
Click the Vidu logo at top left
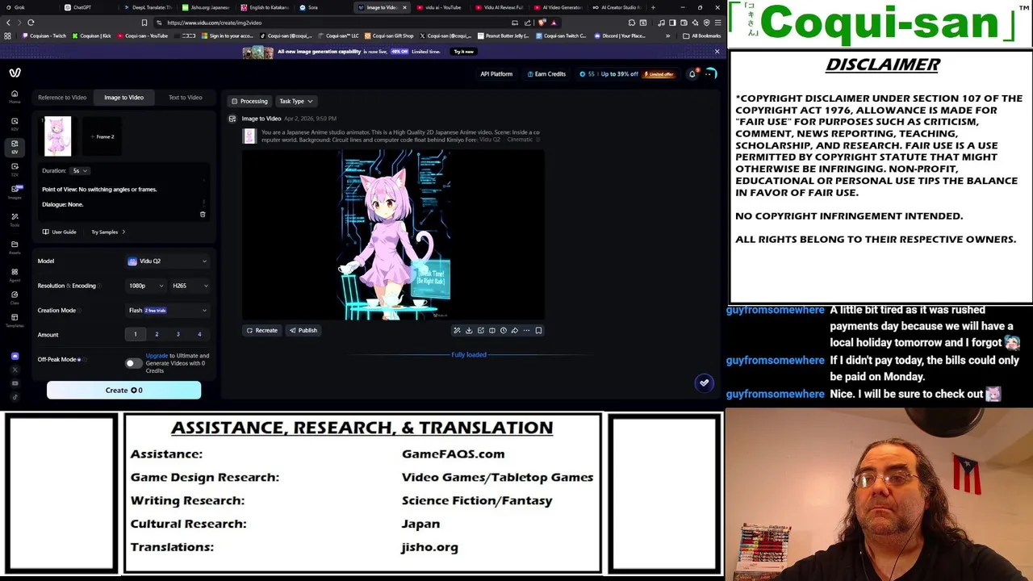point(15,73)
